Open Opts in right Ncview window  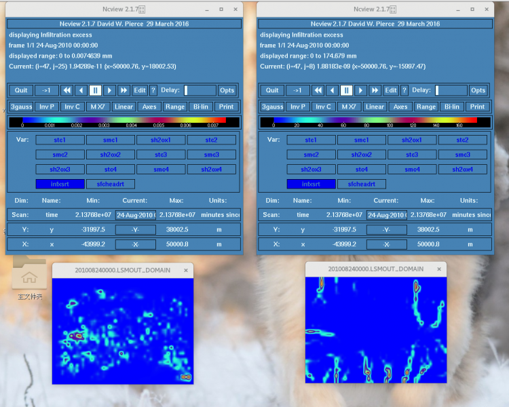[478, 90]
